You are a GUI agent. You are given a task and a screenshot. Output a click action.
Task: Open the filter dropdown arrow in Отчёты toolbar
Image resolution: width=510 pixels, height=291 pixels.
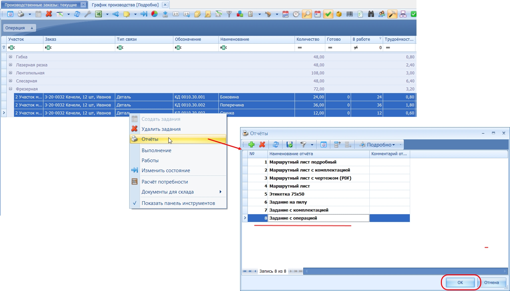coord(312,144)
